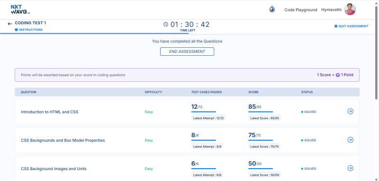This screenshot has height=181, width=379.
Task: Click the 85/85 score progress bar
Action: (x=261, y=112)
